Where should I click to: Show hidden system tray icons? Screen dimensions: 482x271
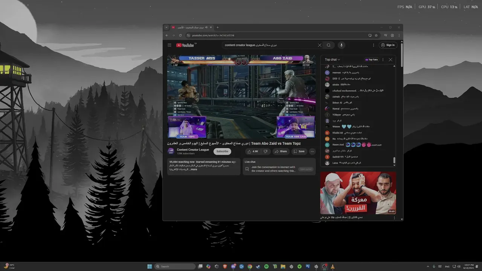[x=428, y=266]
